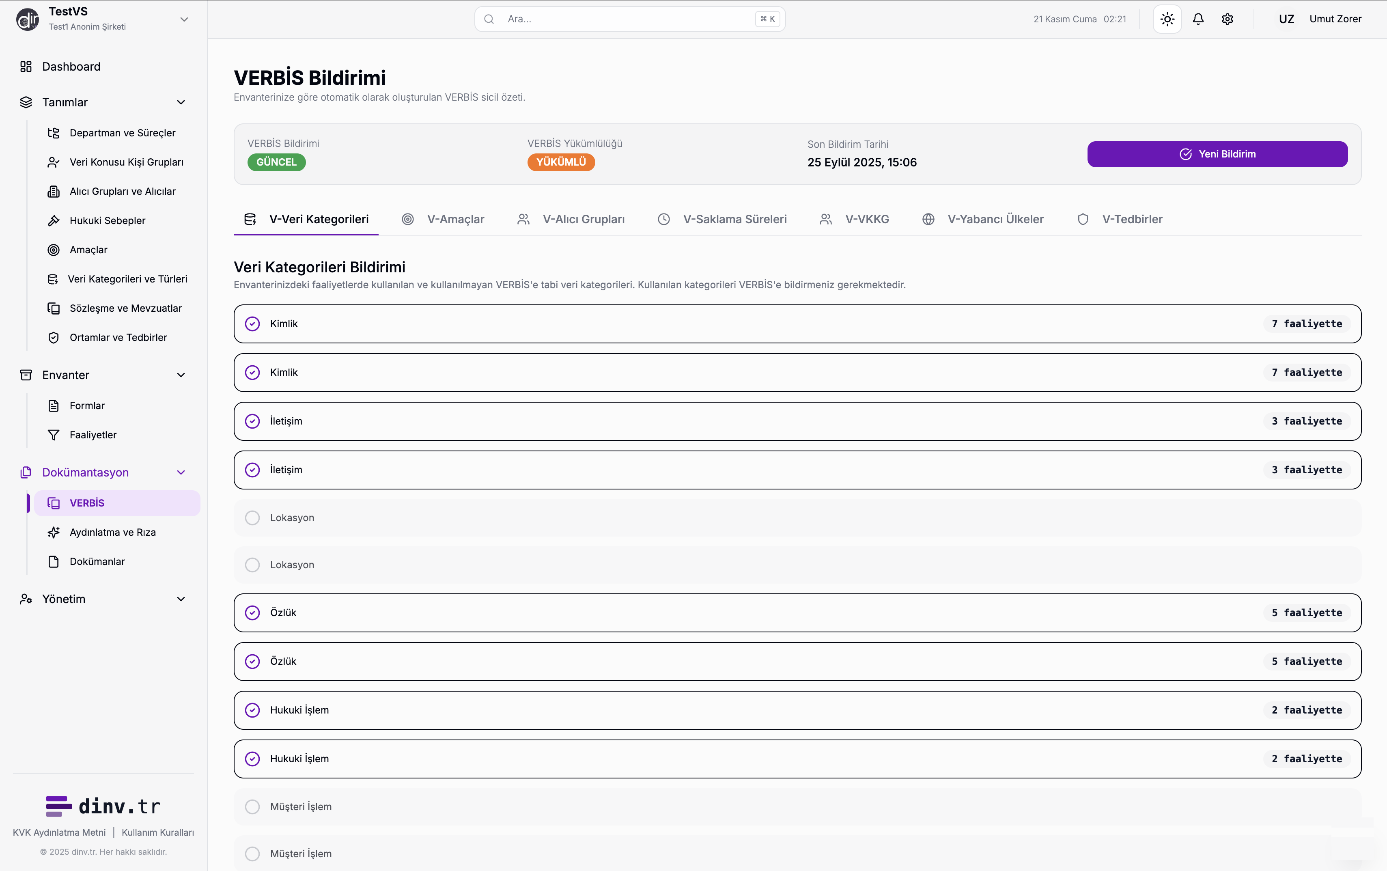Viewport: 1387px width, 871px height.
Task: Click the notification bell icon
Action: click(x=1198, y=19)
